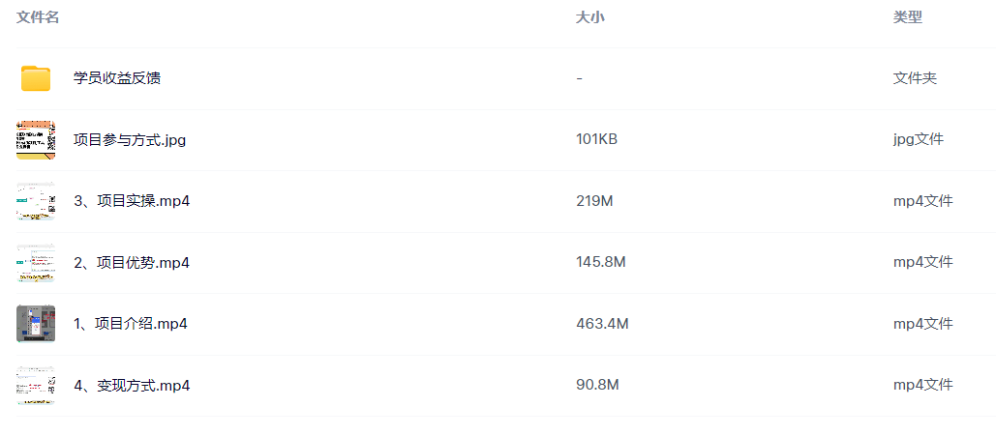Sort by the 文件名 column header

tap(38, 17)
